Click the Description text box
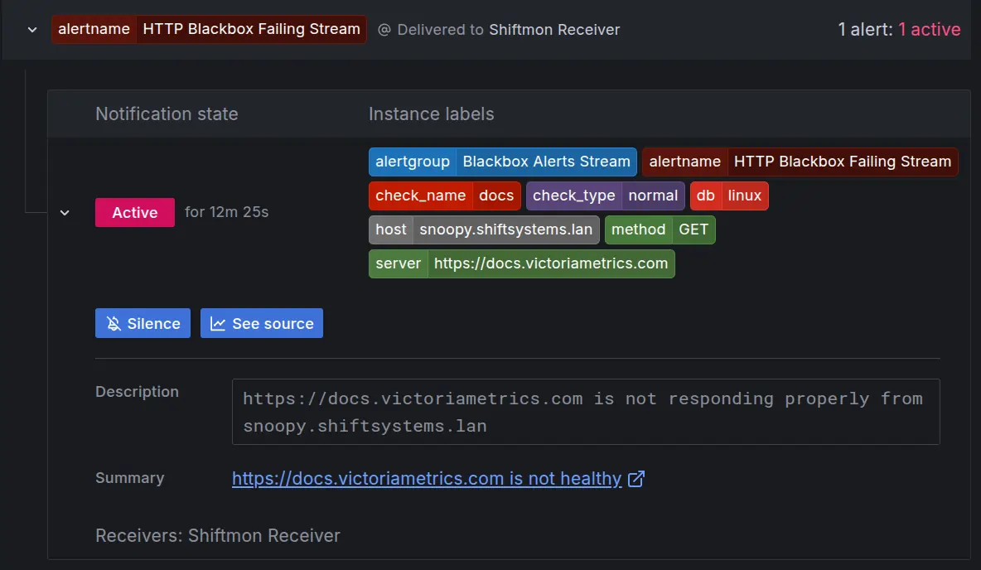This screenshot has width=981, height=570. (586, 412)
